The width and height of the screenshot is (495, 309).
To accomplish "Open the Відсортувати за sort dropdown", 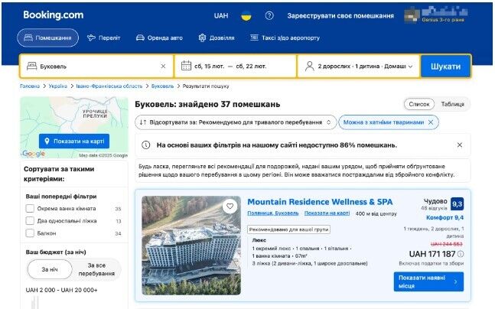I will click(235, 122).
